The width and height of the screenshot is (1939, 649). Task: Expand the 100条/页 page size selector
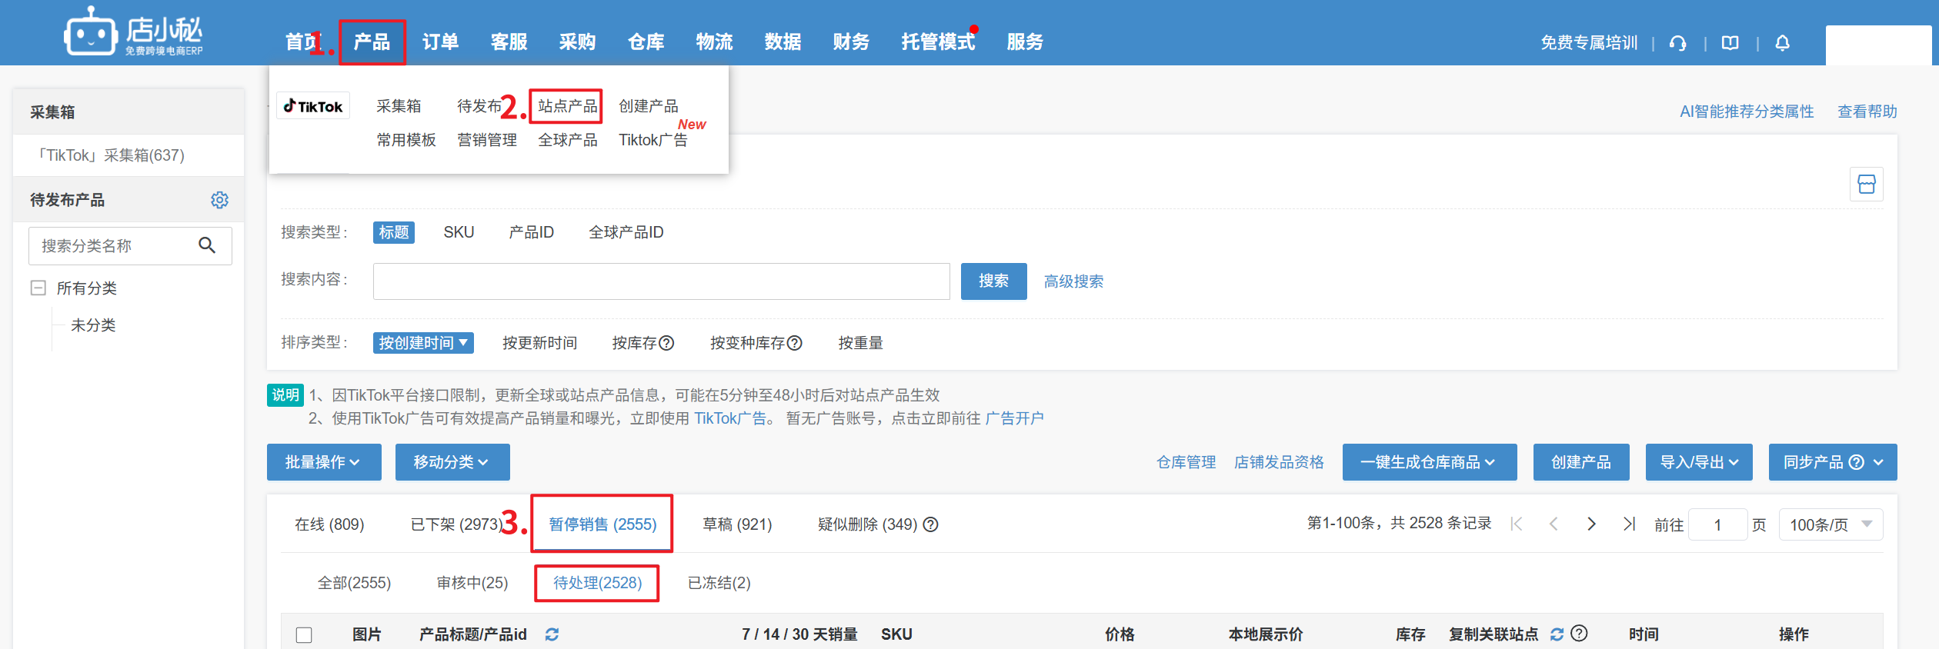click(x=1830, y=524)
